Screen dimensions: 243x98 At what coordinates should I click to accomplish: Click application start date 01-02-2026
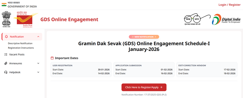[166, 70]
